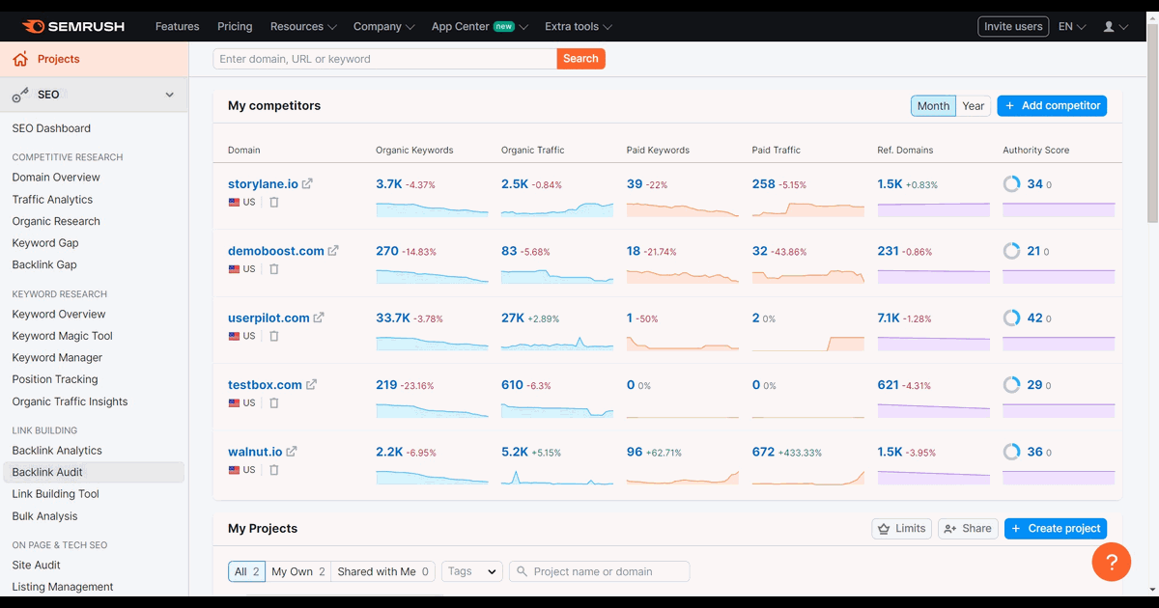This screenshot has height=608, width=1159.
Task: Open userpilot.com external link icon
Action: pos(319,318)
